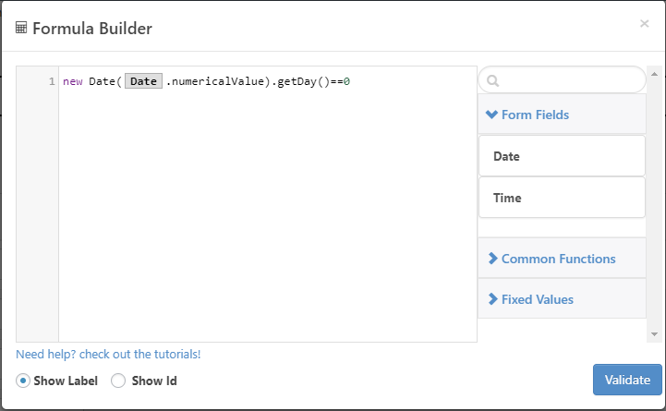The image size is (666, 411).
Task: Click into the field search box
Action: 562,79
